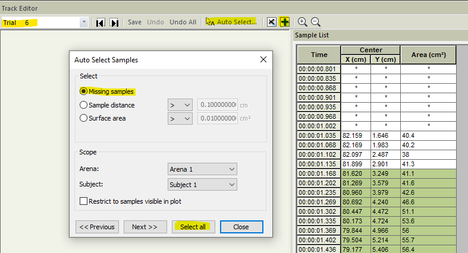Open the Trial 6 dropdown
Screen dimensions: 468x253
pyautogui.click(x=84, y=22)
